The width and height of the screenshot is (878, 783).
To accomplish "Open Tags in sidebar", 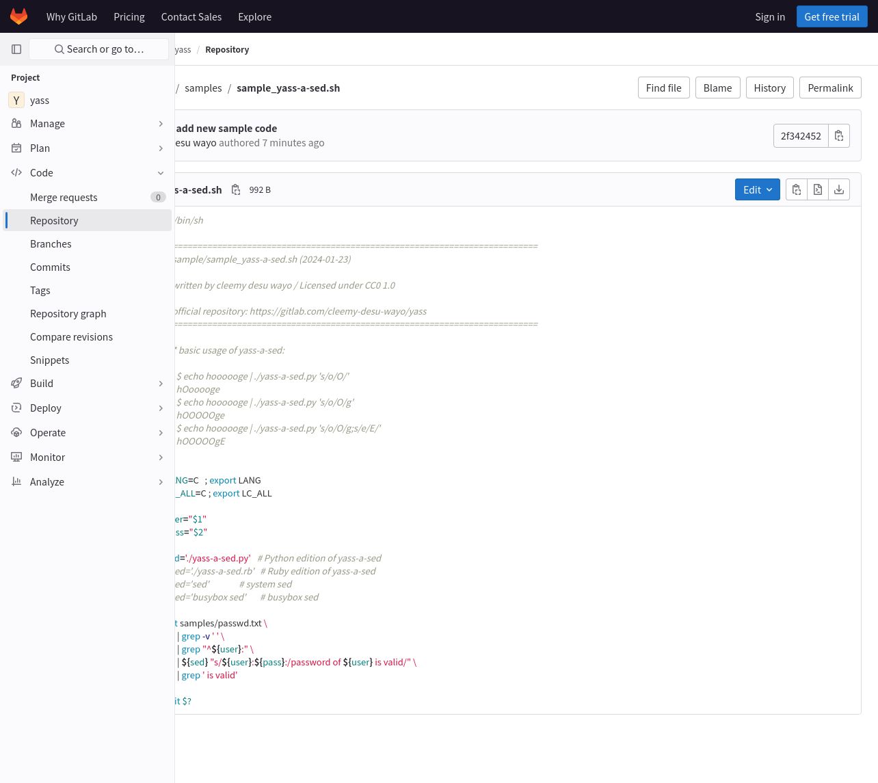I will click(88, 291).
